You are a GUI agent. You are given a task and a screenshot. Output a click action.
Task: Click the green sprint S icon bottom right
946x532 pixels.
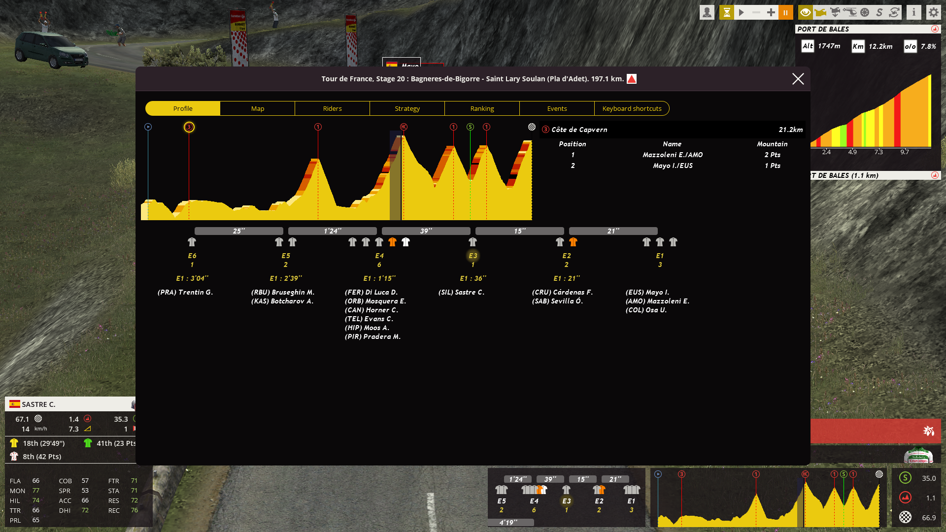(x=906, y=478)
